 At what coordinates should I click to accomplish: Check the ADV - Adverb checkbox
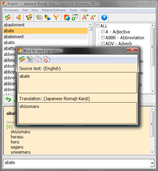pos(103,44)
